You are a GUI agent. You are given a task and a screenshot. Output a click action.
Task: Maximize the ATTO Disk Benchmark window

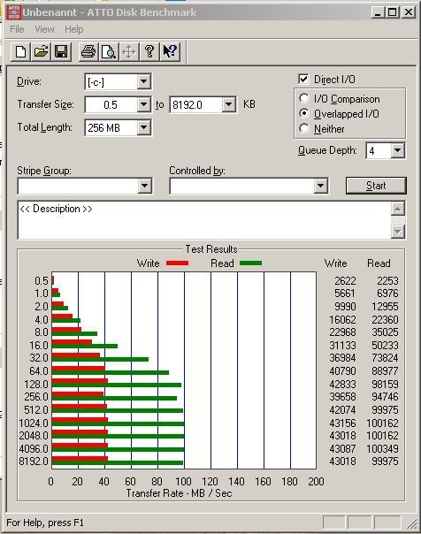pyautogui.click(x=393, y=12)
